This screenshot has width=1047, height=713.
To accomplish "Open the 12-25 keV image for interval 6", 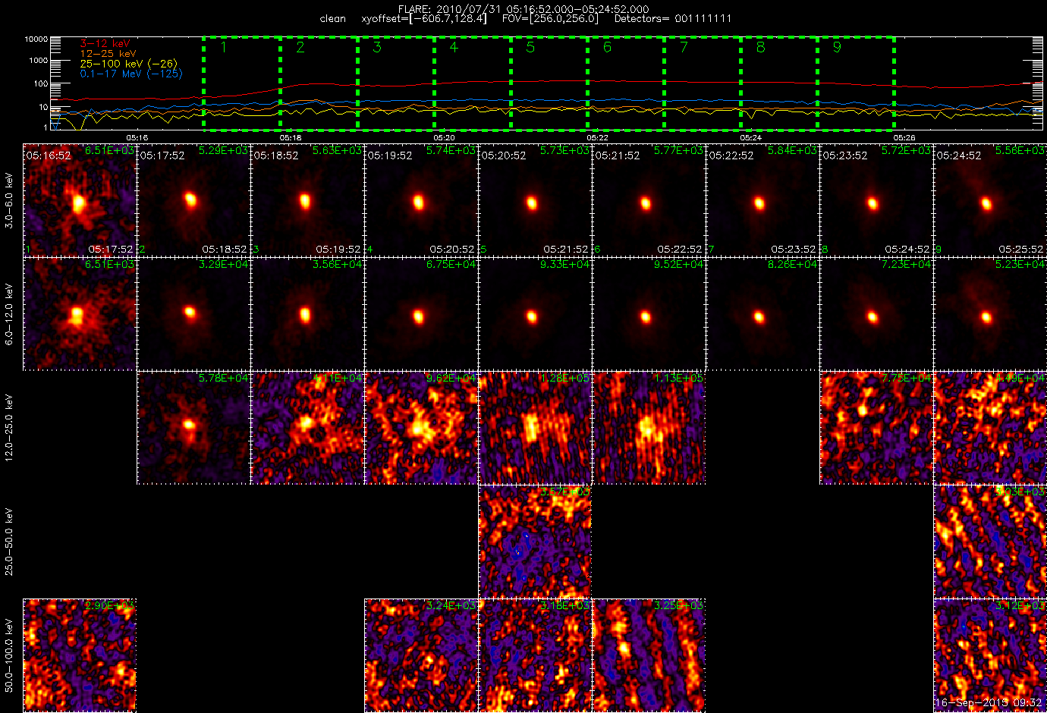I will [649, 428].
